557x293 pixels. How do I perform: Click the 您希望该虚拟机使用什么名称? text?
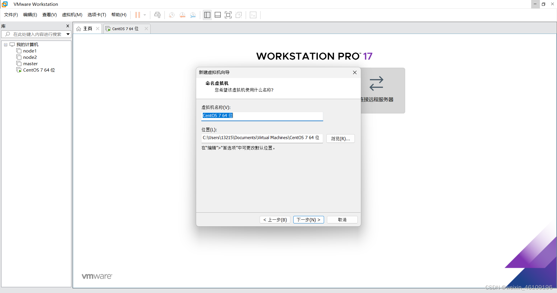point(244,90)
